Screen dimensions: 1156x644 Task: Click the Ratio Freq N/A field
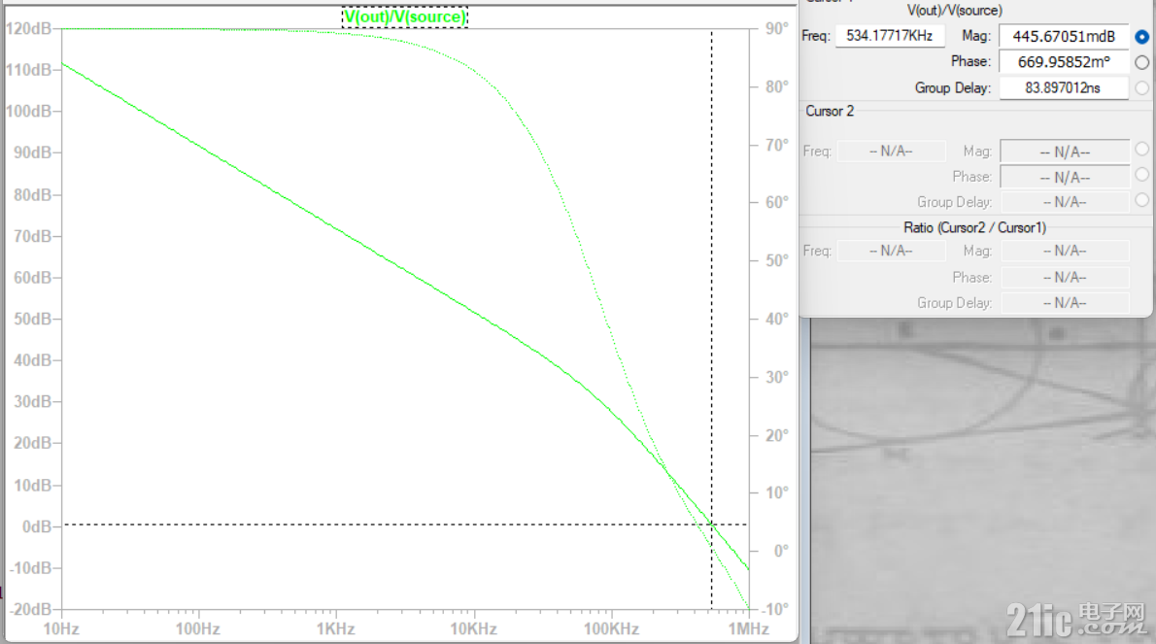[892, 251]
